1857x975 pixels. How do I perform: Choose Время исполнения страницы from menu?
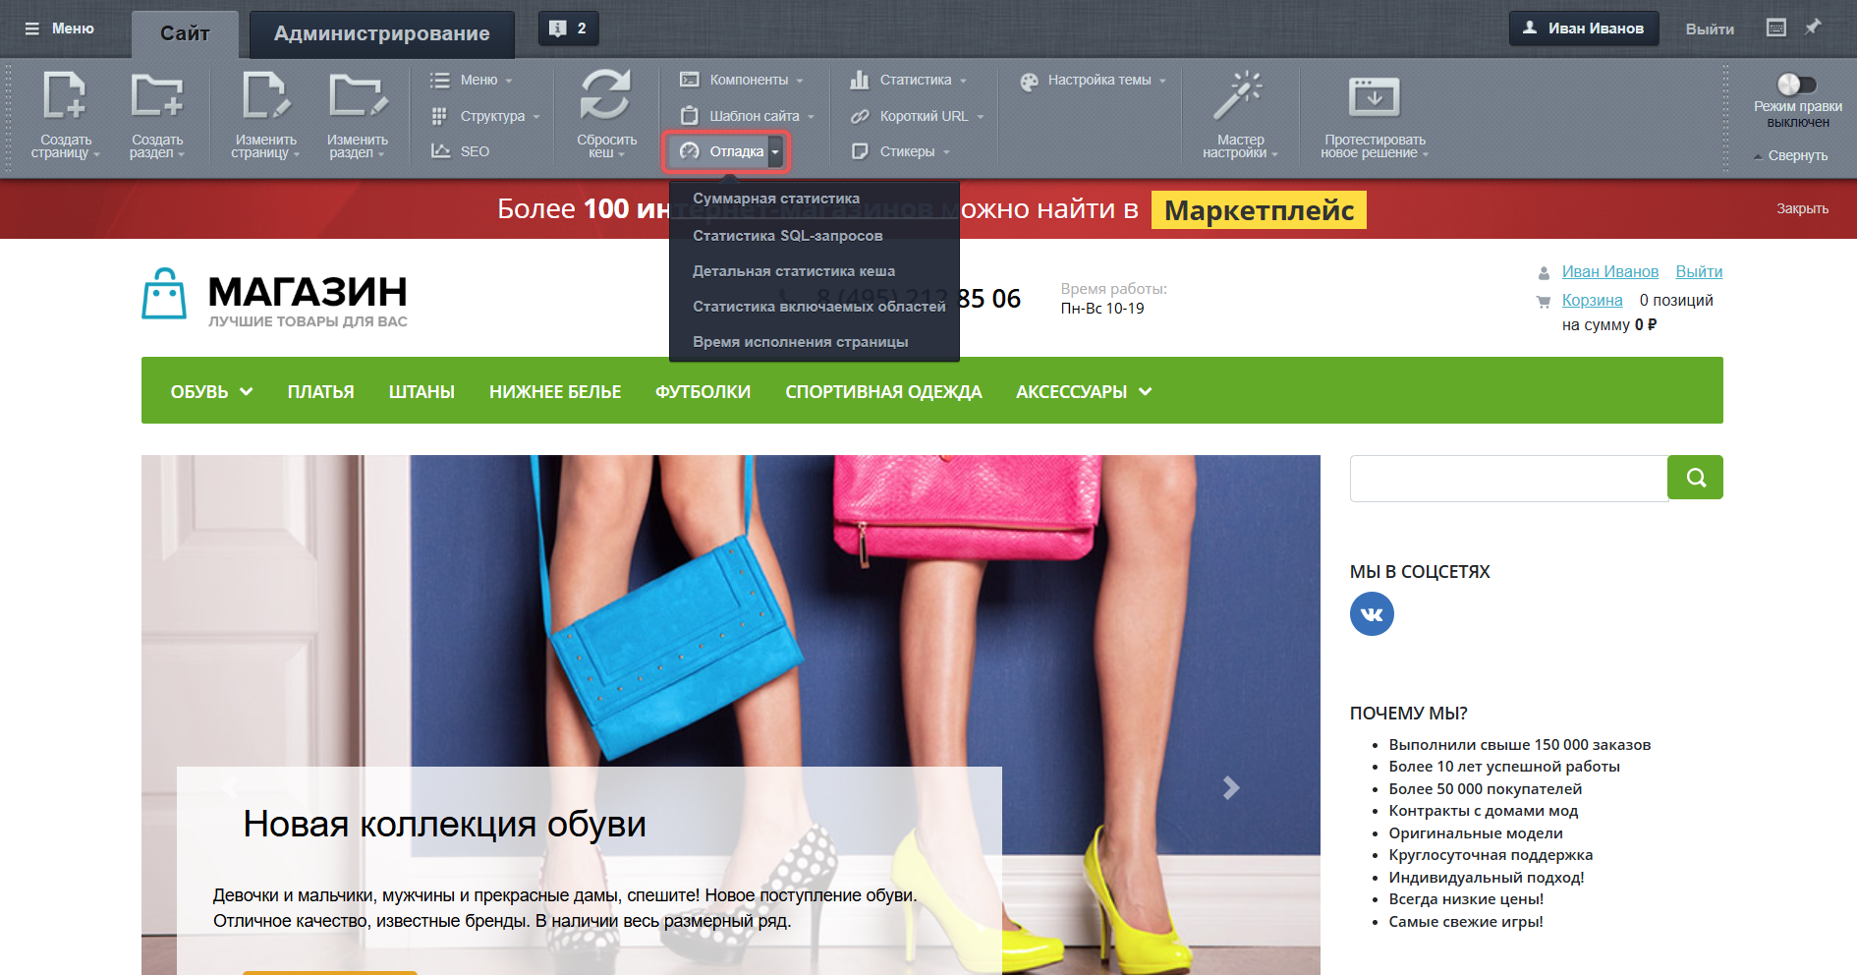(x=800, y=342)
